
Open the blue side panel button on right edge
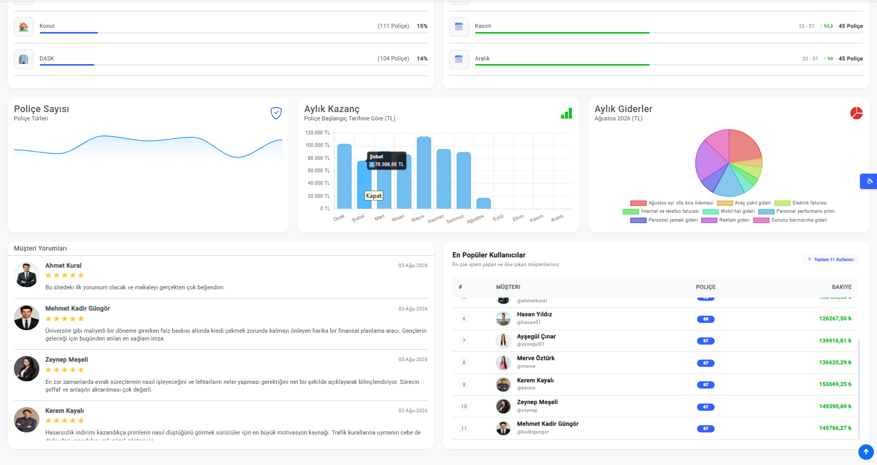869,181
